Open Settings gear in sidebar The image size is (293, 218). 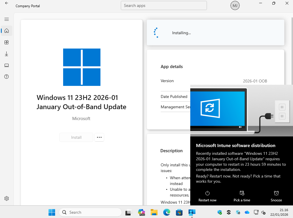click(7, 198)
